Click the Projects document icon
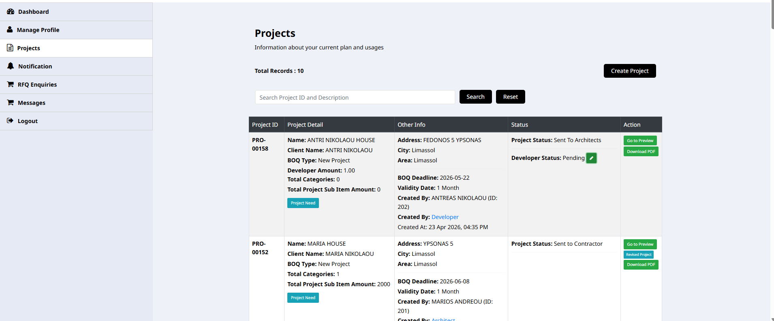This screenshot has height=321, width=774. (10, 48)
